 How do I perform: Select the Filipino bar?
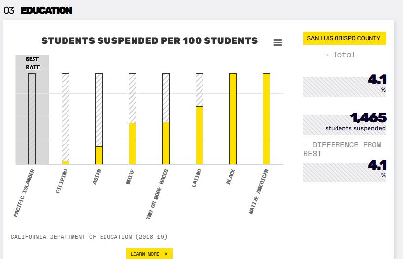pyautogui.click(x=66, y=119)
